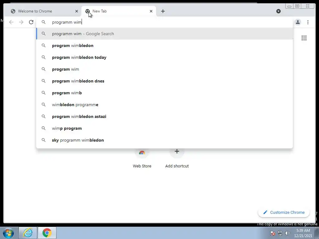Click the Chrome taskbar icon

[47, 233]
